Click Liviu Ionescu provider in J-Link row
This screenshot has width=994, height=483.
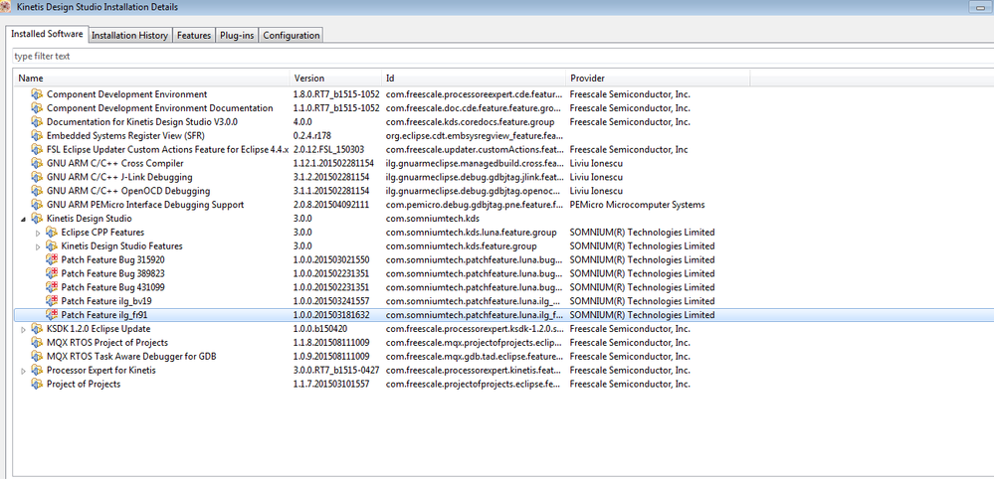click(x=596, y=177)
